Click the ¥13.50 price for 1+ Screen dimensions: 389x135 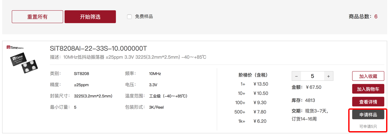(x=261, y=84)
